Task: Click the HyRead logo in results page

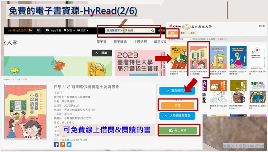Action: [175, 26]
